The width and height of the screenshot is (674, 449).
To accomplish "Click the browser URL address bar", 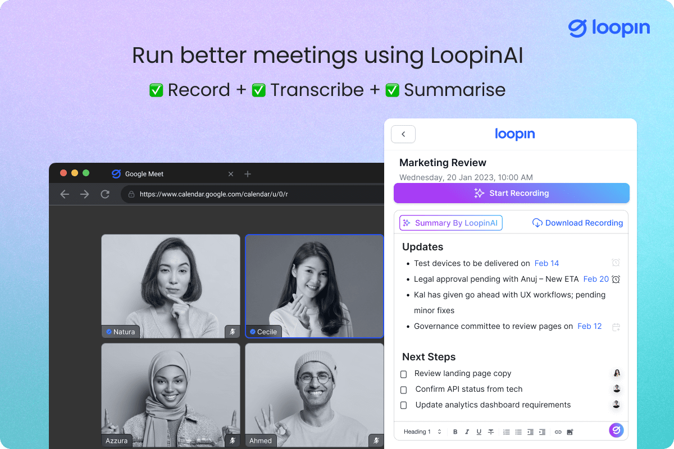I will tap(253, 194).
